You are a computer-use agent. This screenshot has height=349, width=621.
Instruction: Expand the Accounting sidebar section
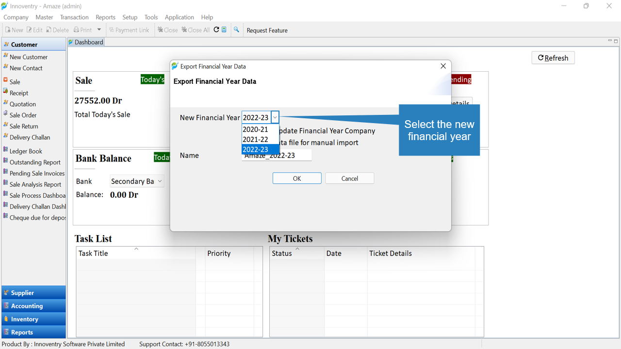coord(34,306)
